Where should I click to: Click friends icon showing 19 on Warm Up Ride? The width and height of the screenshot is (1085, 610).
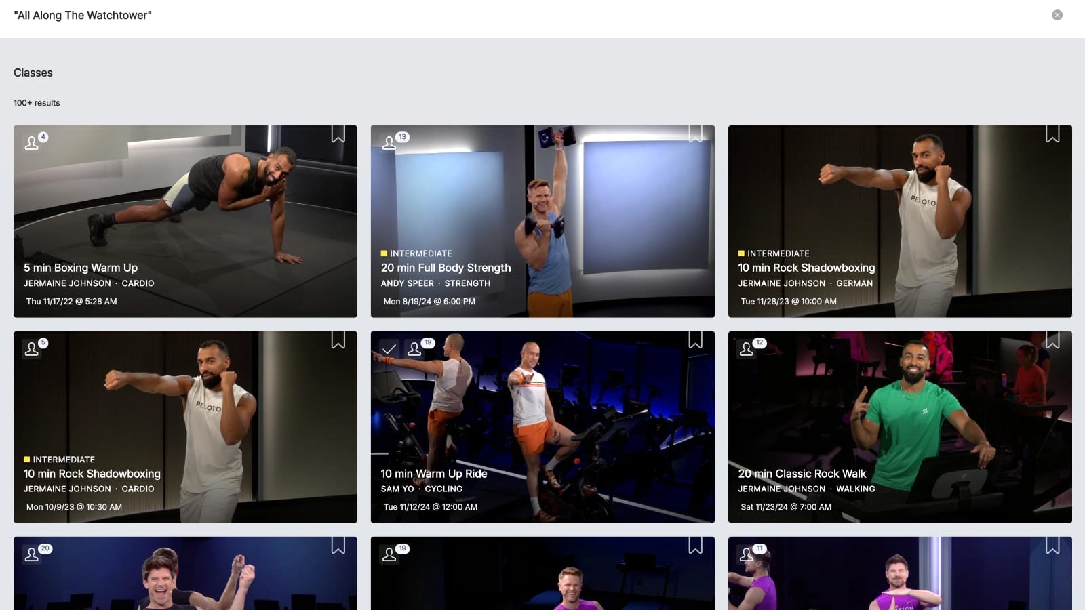[414, 349]
